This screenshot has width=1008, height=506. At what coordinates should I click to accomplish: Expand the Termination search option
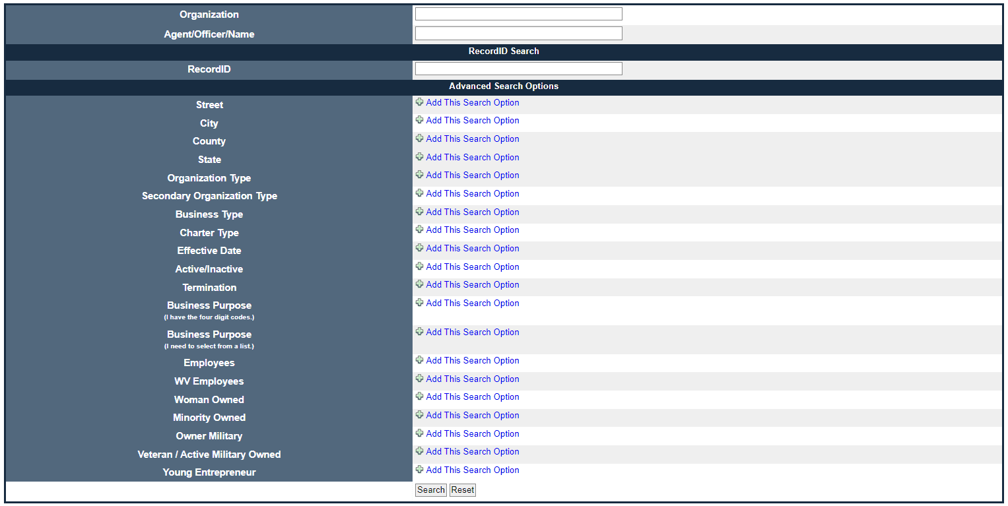point(472,284)
